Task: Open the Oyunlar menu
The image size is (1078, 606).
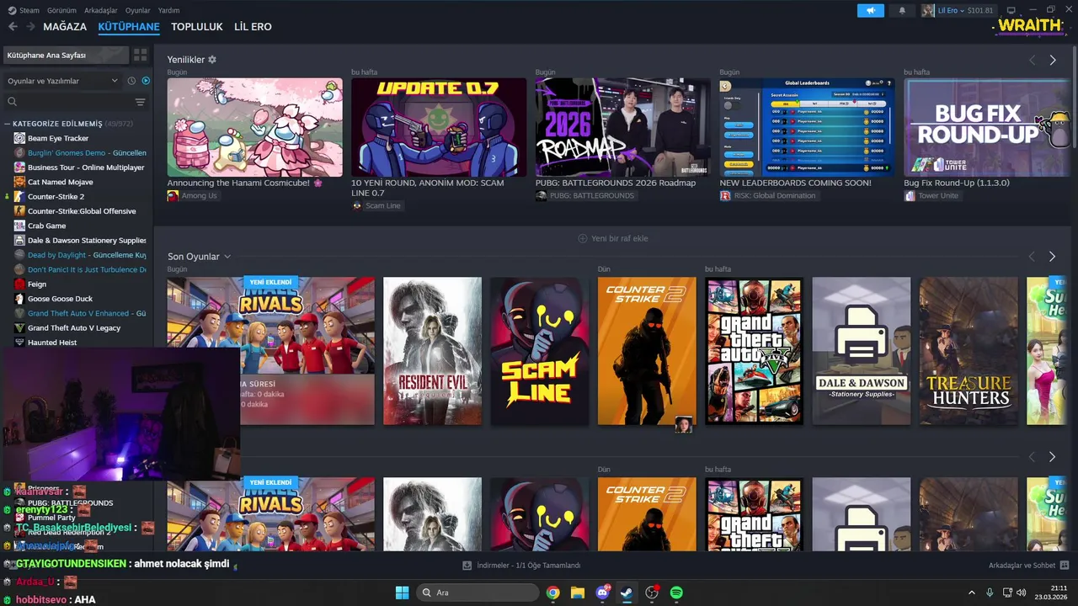Action: pos(138,10)
